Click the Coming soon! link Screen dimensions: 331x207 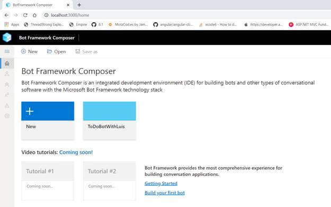pos(76,152)
